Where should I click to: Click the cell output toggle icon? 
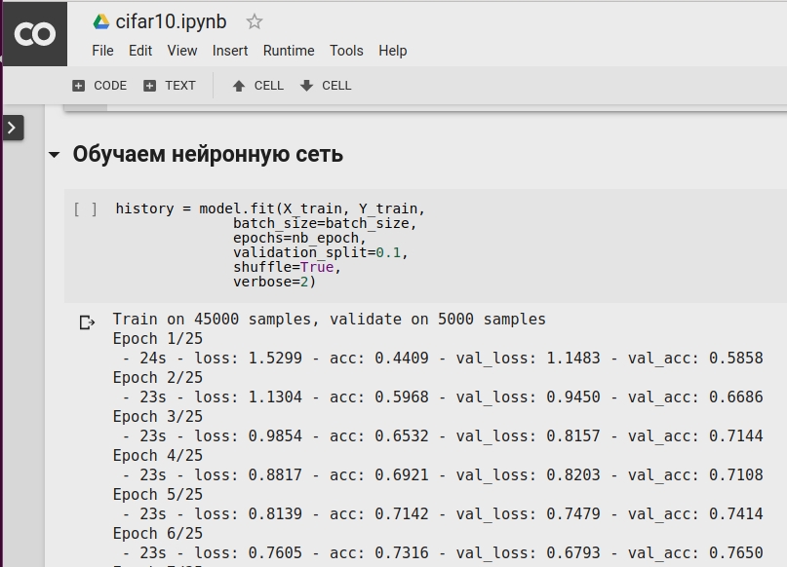click(87, 321)
